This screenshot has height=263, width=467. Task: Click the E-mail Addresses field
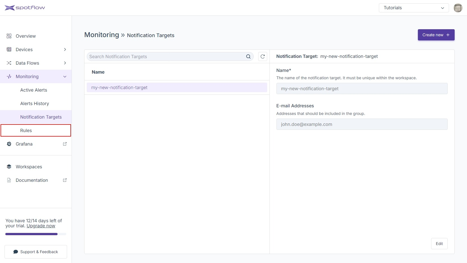[362, 124]
